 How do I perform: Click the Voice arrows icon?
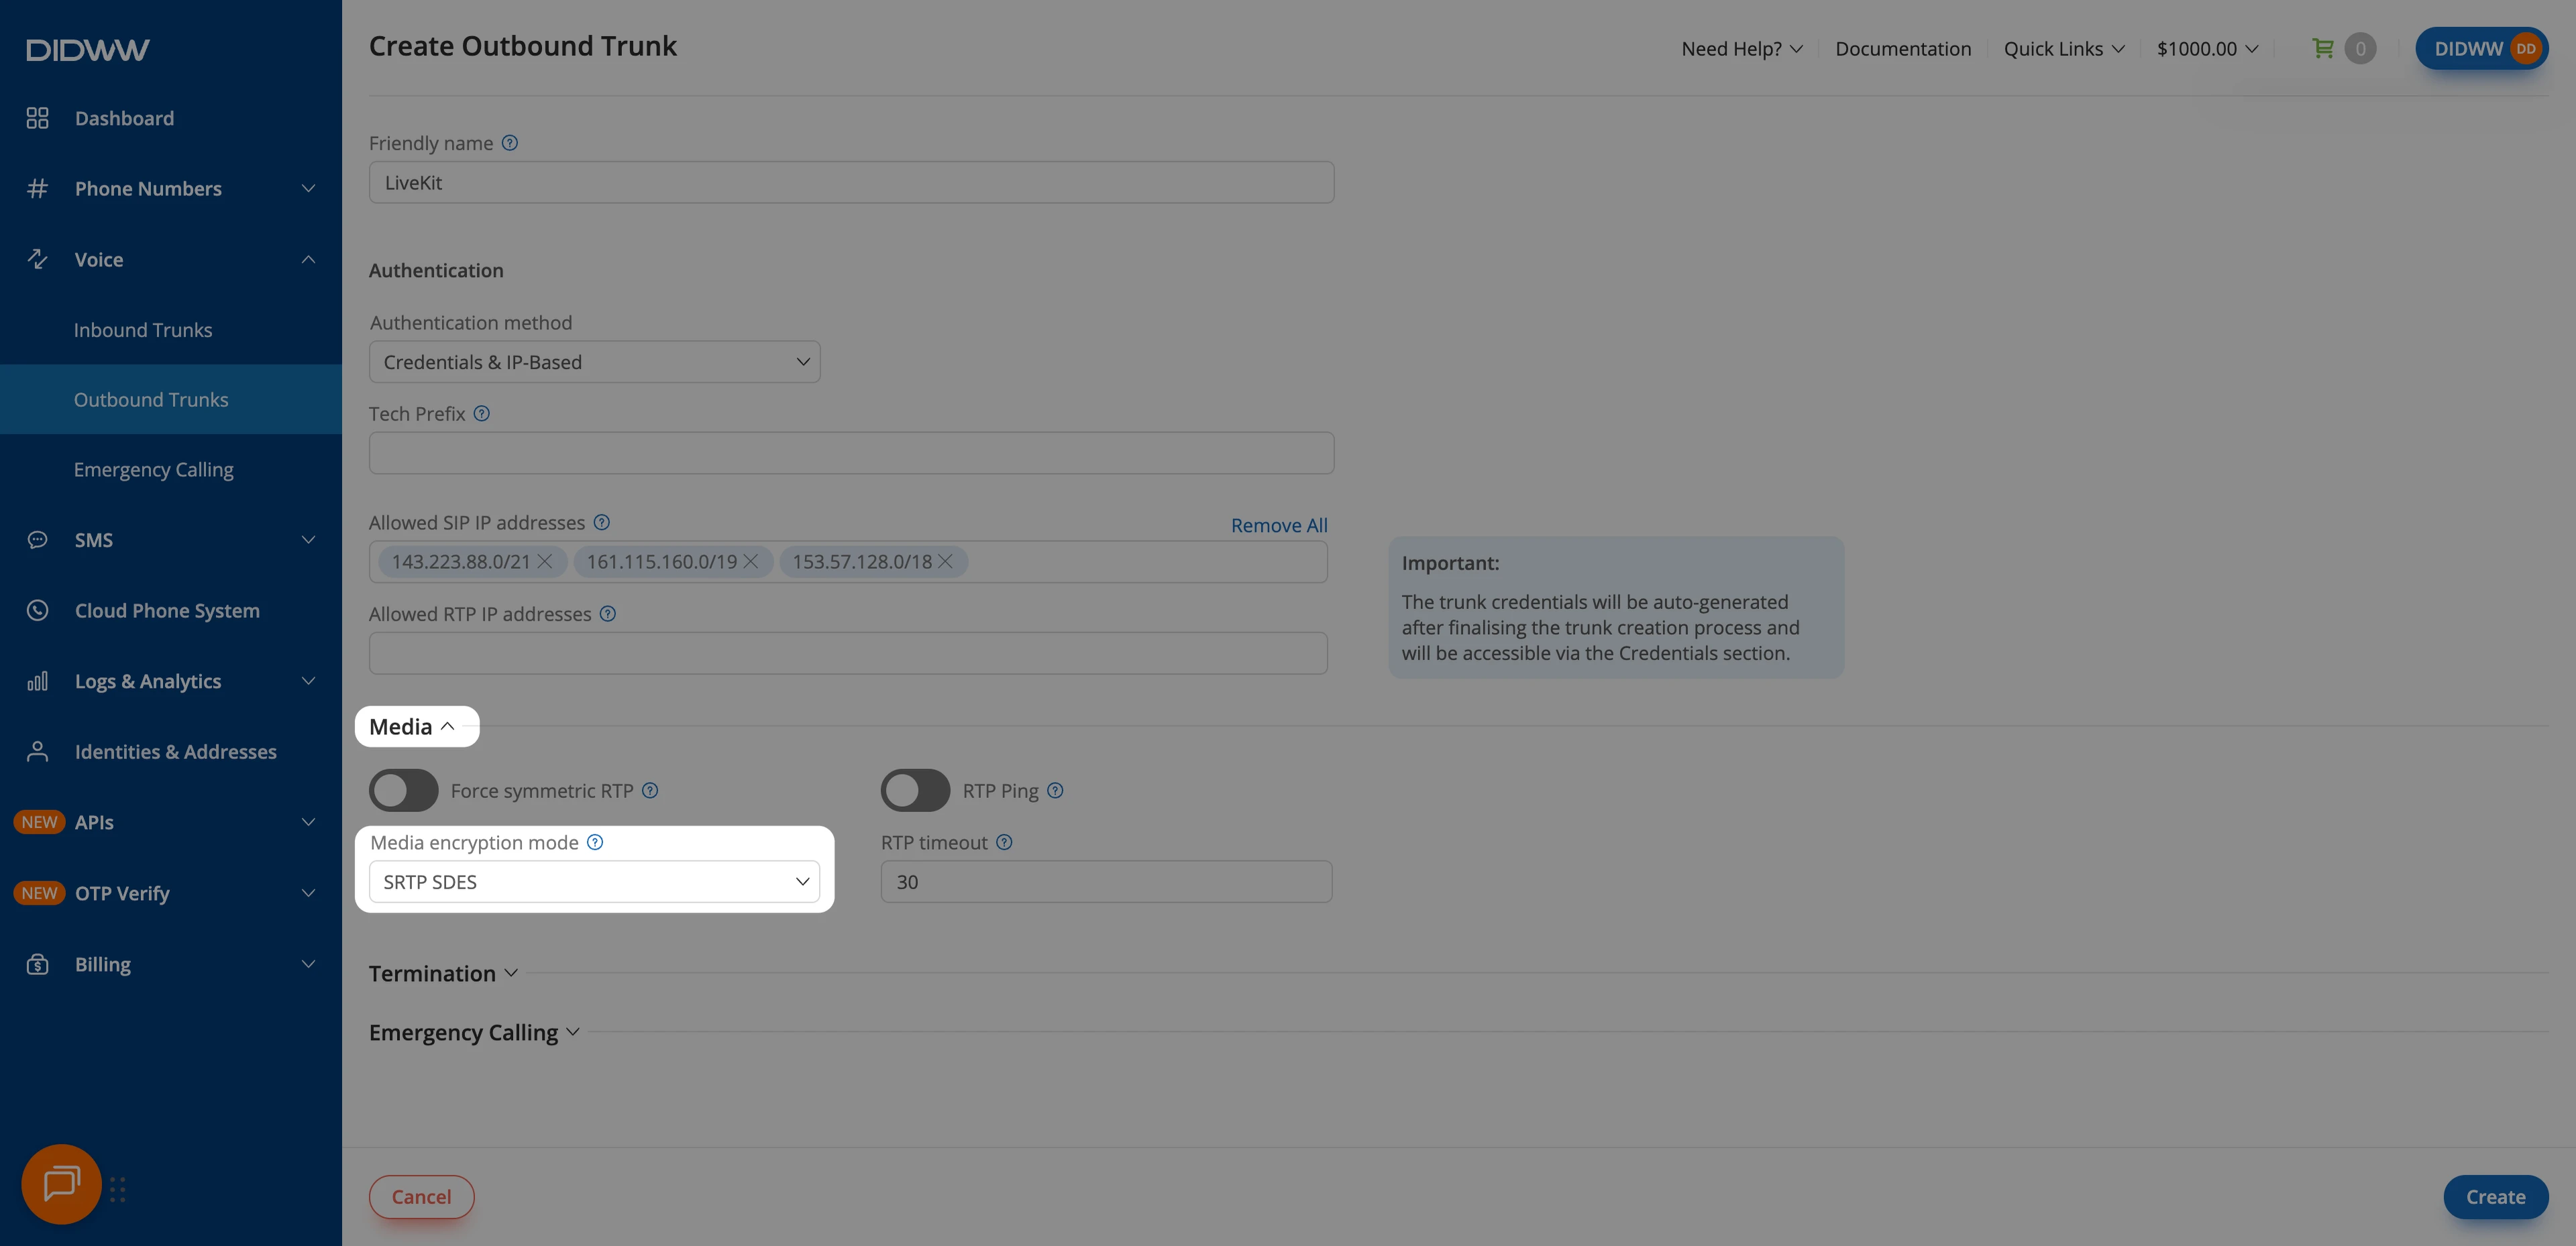tap(37, 259)
